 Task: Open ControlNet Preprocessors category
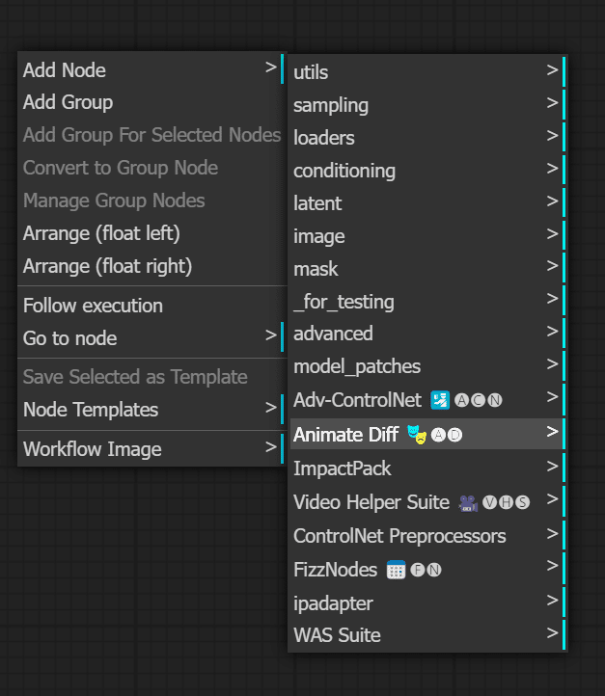427,536
